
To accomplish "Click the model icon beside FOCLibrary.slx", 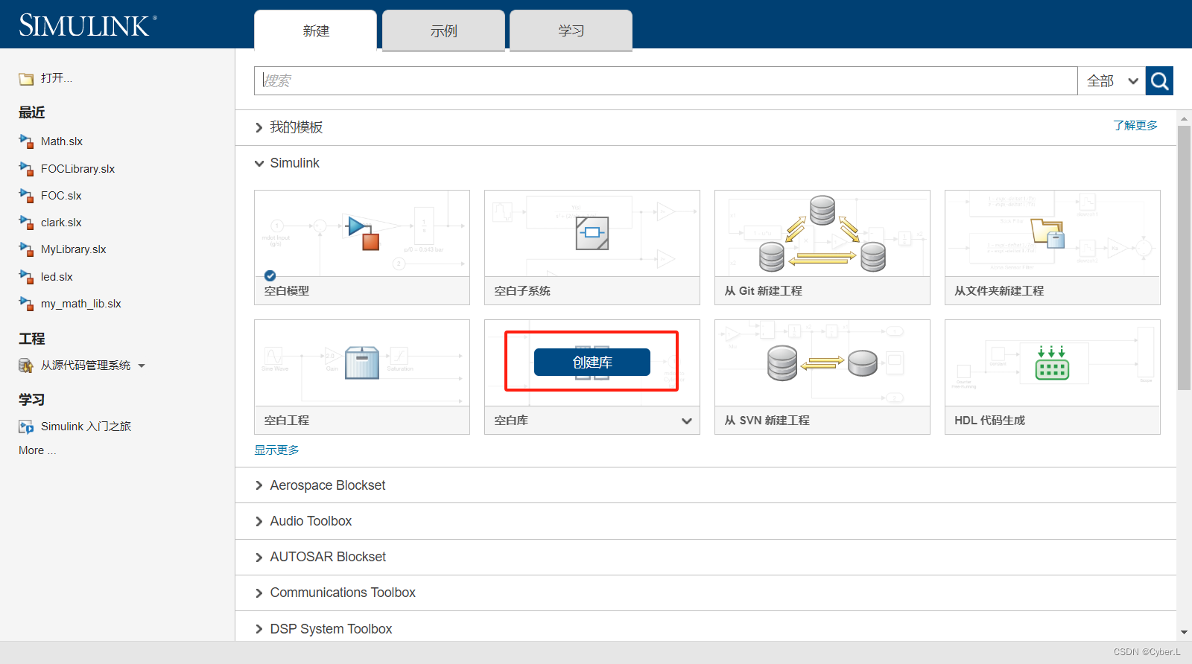I will 26,169.
